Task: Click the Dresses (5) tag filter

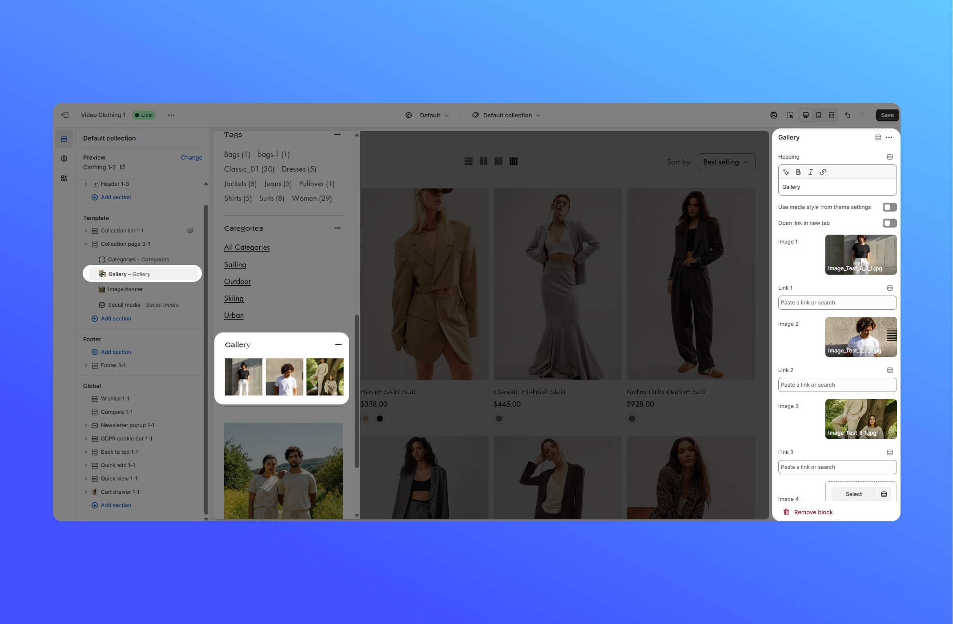Action: [x=299, y=169]
